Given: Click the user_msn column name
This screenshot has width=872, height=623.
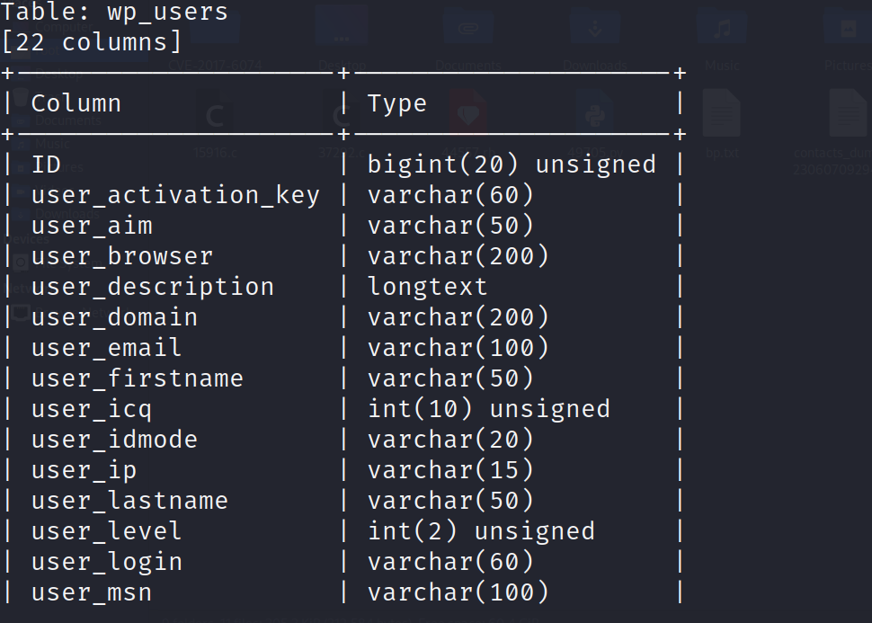Looking at the screenshot, I should [91, 592].
